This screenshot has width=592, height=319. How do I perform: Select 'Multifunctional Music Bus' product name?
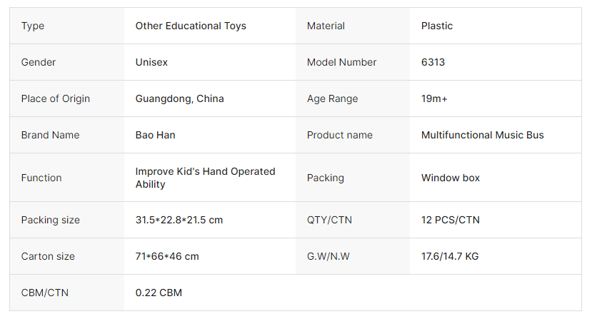pyautogui.click(x=482, y=135)
